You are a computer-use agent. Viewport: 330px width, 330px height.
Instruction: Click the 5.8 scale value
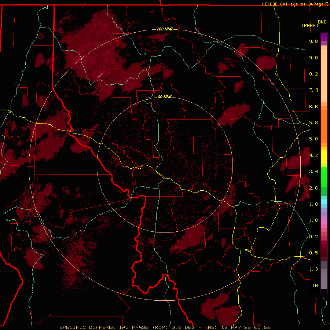(x=313, y=123)
